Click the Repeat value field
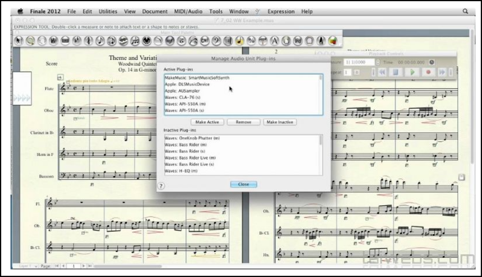The height and width of the screenshot is (277, 482). [x=347, y=72]
